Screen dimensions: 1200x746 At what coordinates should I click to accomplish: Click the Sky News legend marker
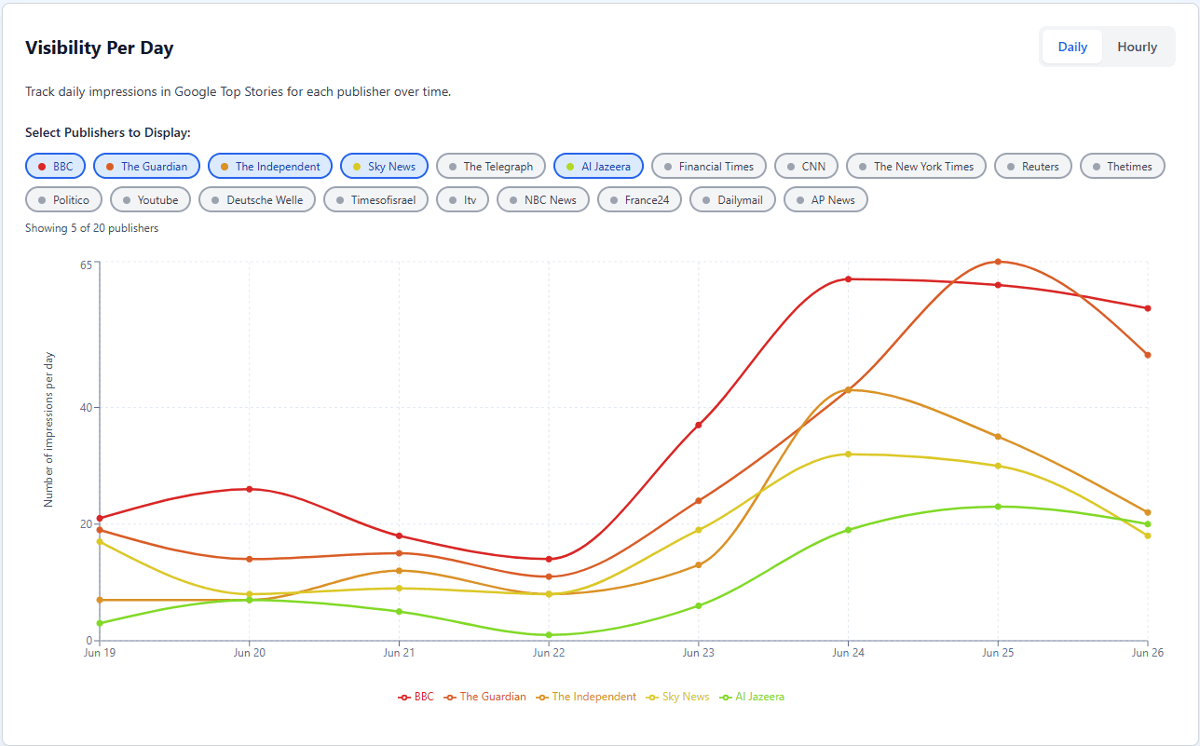tap(650, 697)
